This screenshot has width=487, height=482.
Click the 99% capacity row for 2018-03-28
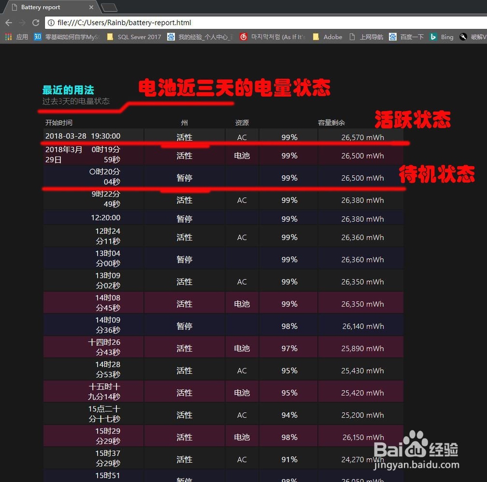click(x=290, y=137)
